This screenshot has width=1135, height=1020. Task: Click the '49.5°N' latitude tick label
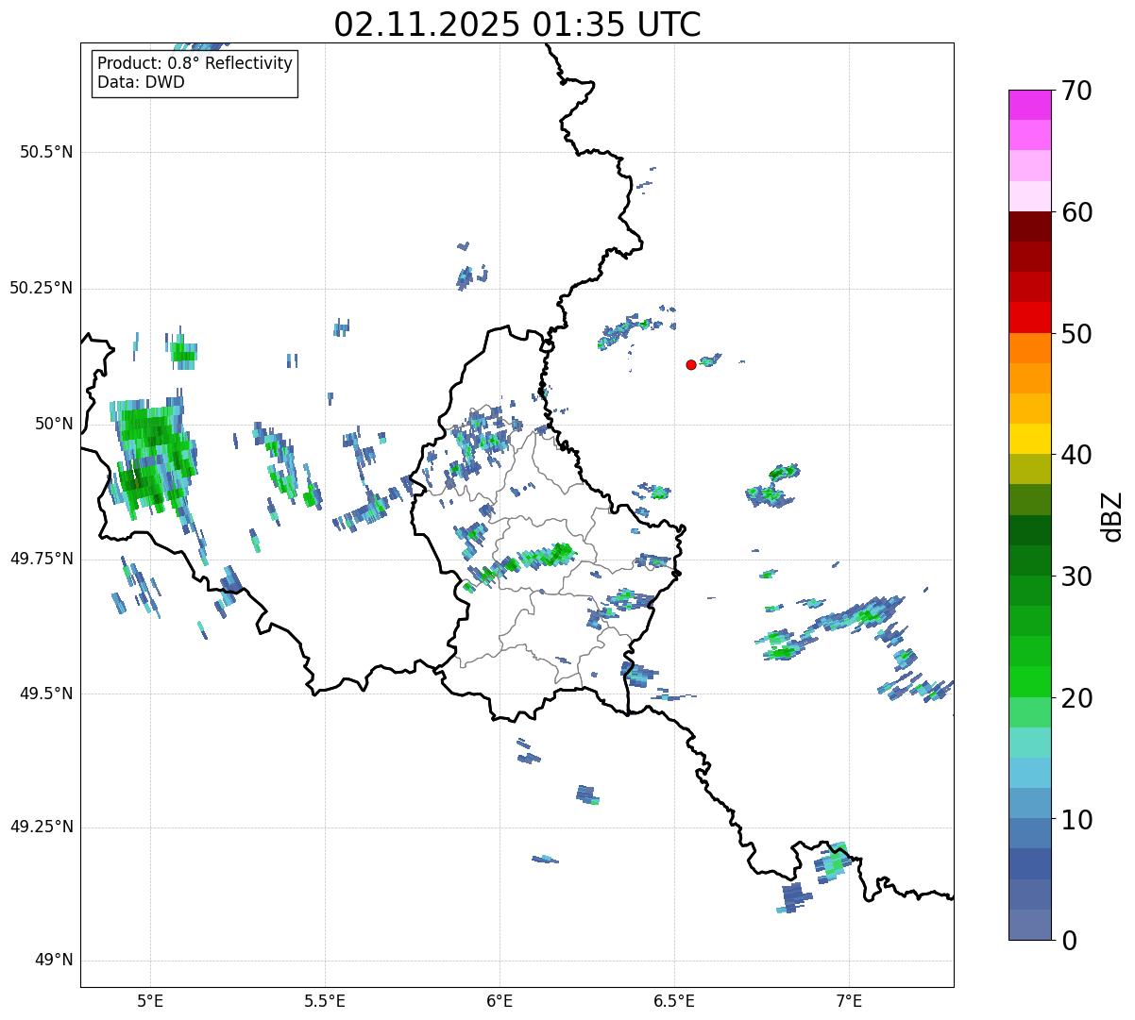[46, 694]
